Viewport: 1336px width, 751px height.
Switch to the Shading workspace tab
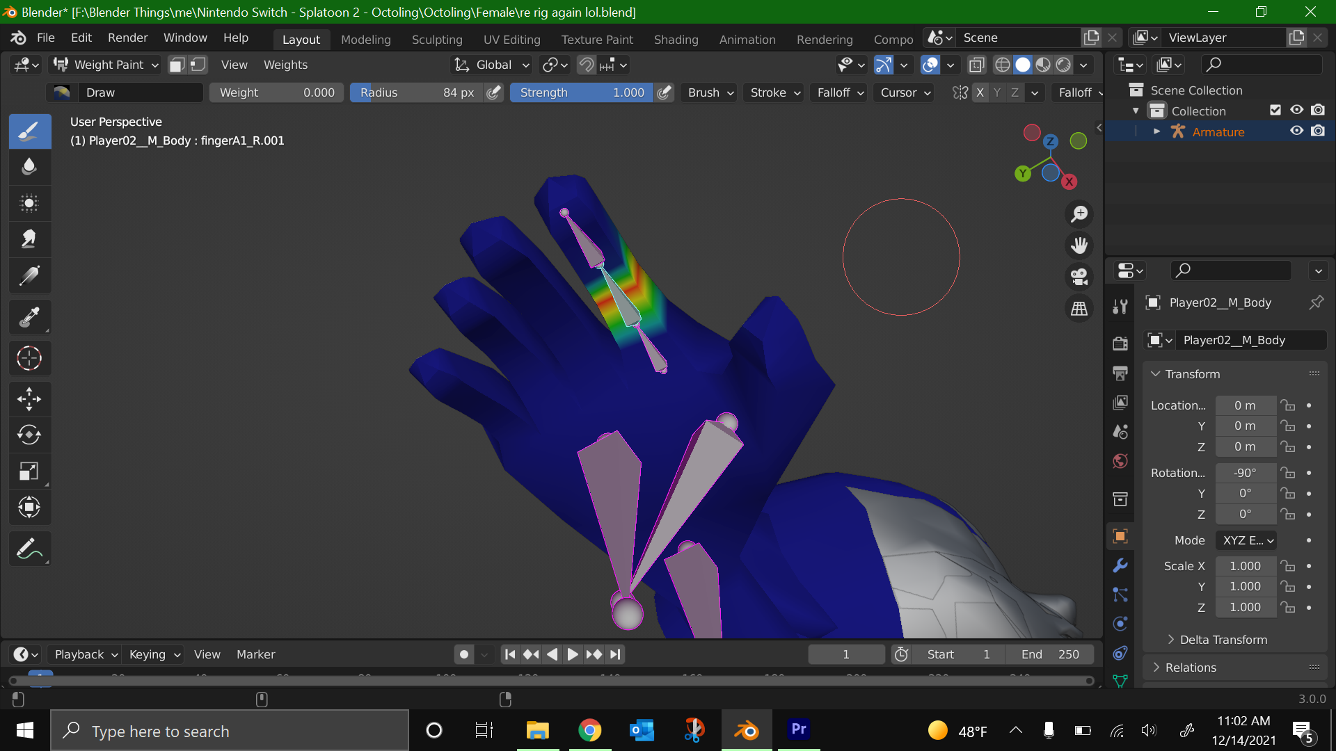click(676, 40)
